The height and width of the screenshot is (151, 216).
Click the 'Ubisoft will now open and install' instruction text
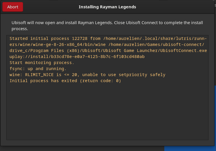tap(107, 26)
